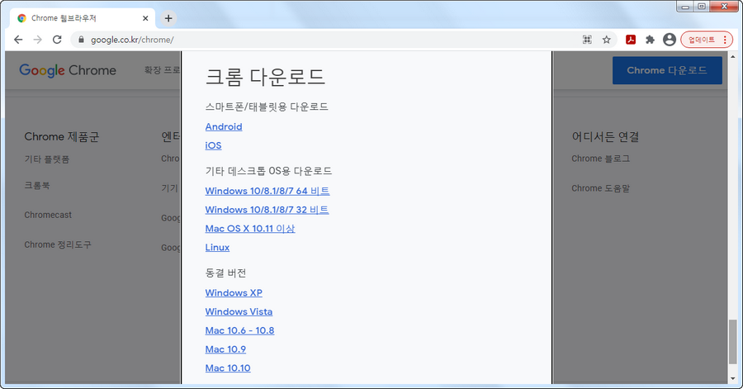Screen dimensions: 743x389
Task: Click 스마트폰/태블릿용 다운로드 label
Action: tap(267, 107)
